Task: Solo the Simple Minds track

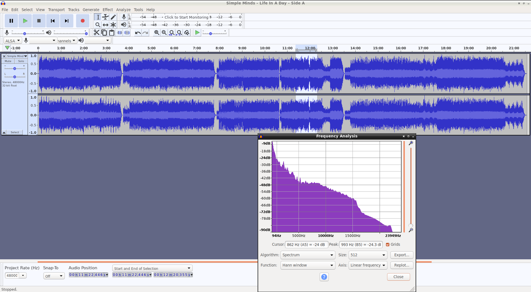Action: coord(21,61)
